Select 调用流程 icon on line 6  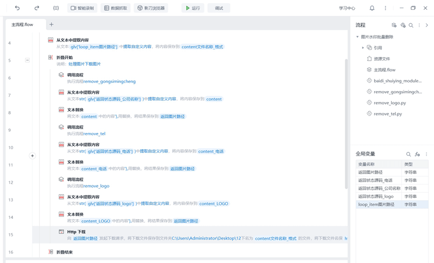pos(61,75)
